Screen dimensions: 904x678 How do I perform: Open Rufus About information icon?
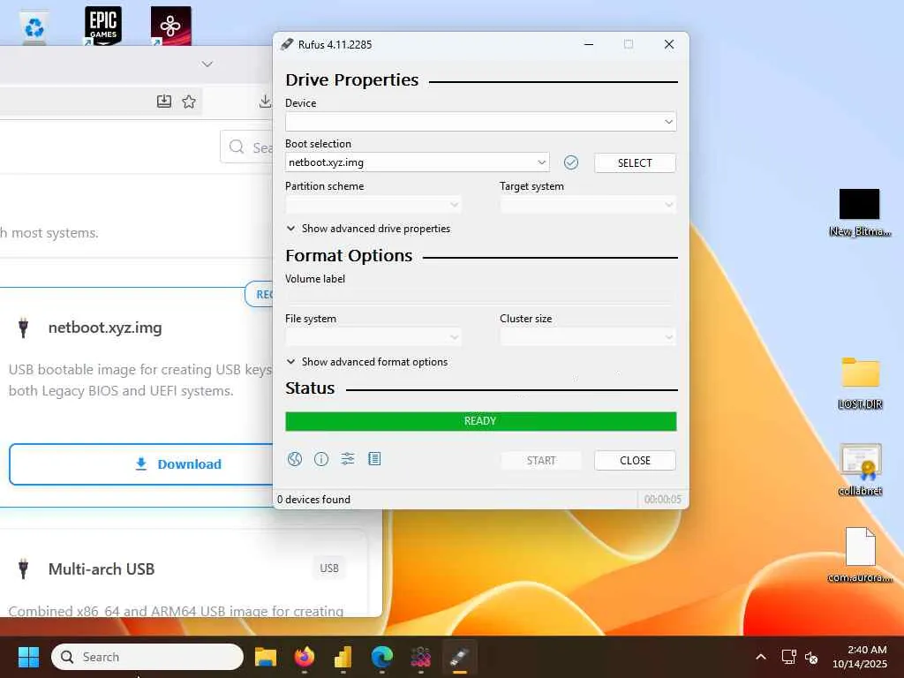coord(321,459)
